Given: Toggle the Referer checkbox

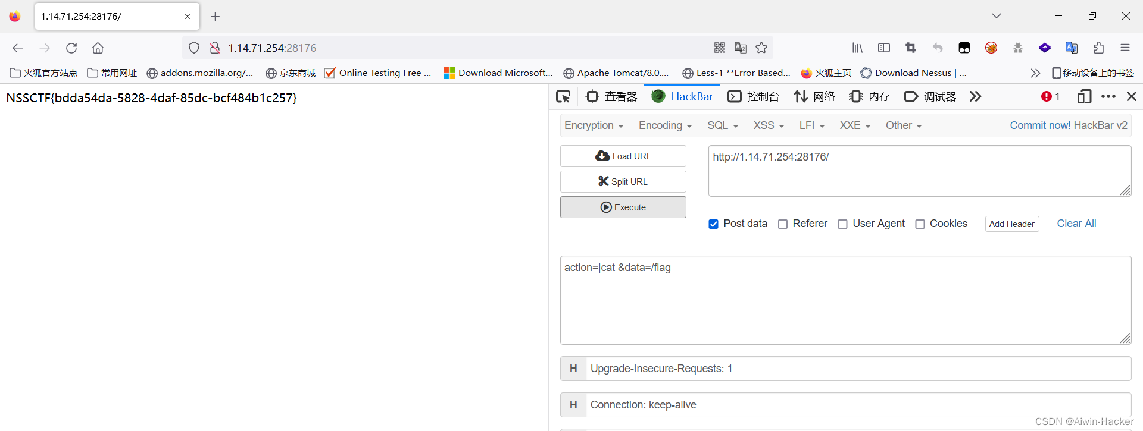Looking at the screenshot, I should pos(783,224).
